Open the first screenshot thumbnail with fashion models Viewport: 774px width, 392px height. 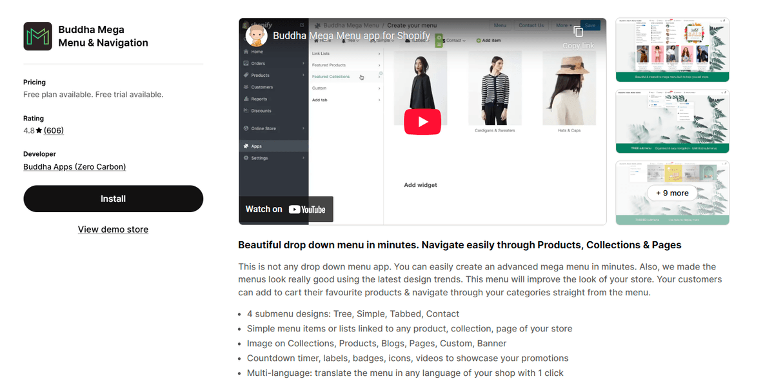(673, 50)
